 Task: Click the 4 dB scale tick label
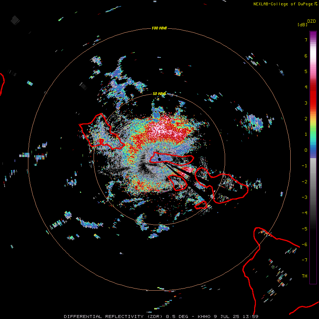[306, 87]
